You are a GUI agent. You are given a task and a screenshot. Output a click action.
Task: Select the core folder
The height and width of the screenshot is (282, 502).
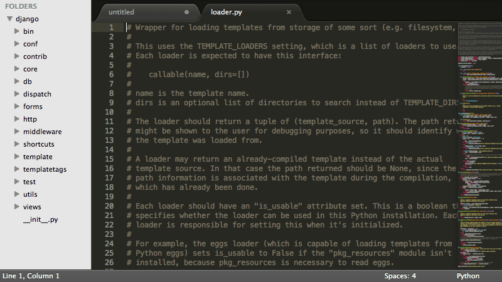point(30,69)
